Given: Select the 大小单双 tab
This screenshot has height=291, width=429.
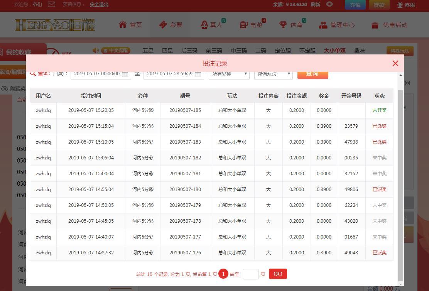Looking at the screenshot, I should click(335, 51).
